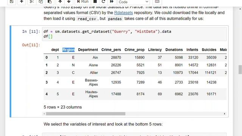This screenshot has height=136, width=242.
Task: Click the Infants column header
Action: point(192,49)
